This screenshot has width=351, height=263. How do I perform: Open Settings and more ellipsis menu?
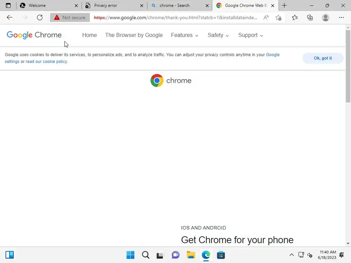pyautogui.click(x=341, y=17)
